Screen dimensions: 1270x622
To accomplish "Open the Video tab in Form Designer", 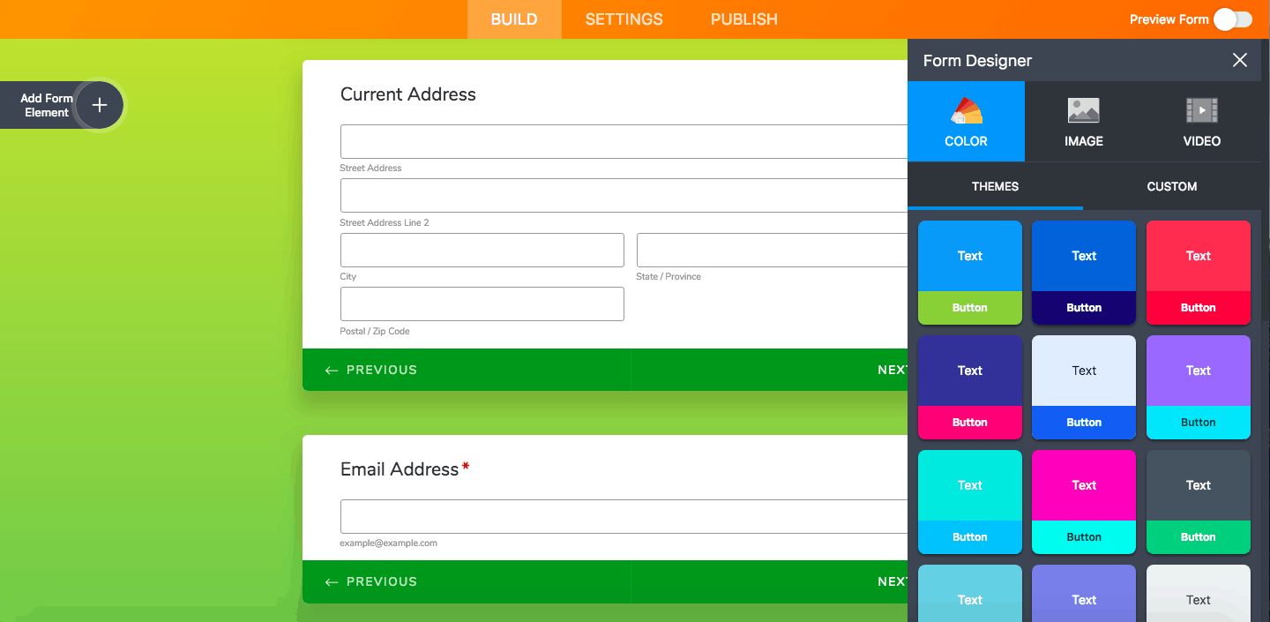I will [1202, 122].
